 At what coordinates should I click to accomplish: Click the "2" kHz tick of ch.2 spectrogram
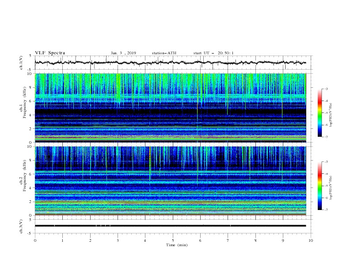tap(30, 202)
